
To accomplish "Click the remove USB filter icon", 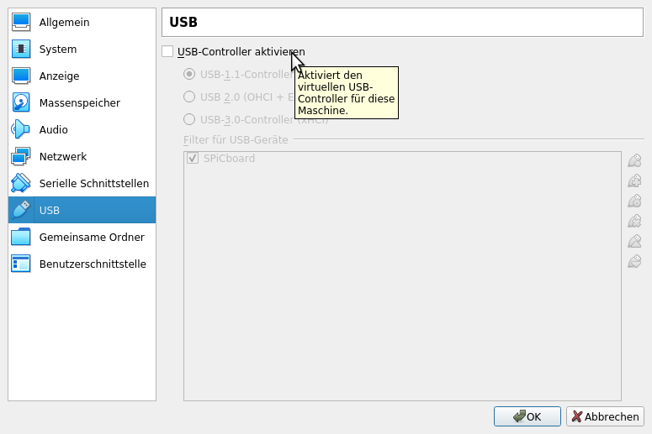I will click(635, 221).
